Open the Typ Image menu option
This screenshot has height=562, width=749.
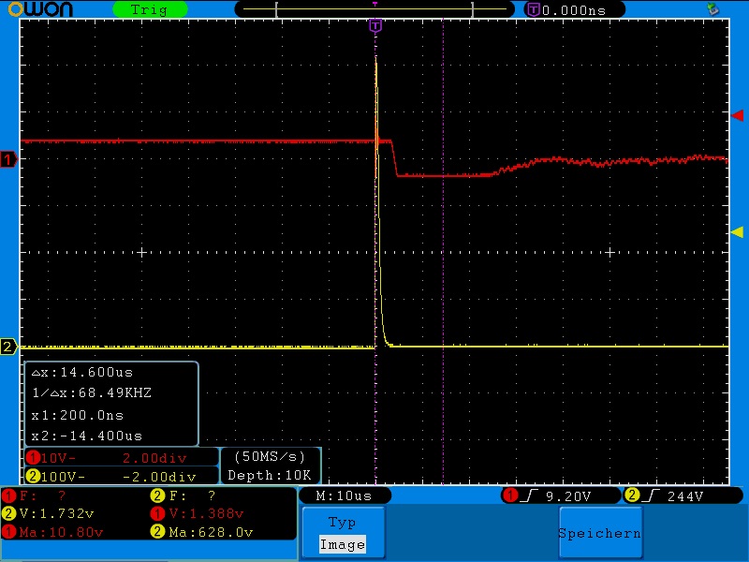pos(342,533)
